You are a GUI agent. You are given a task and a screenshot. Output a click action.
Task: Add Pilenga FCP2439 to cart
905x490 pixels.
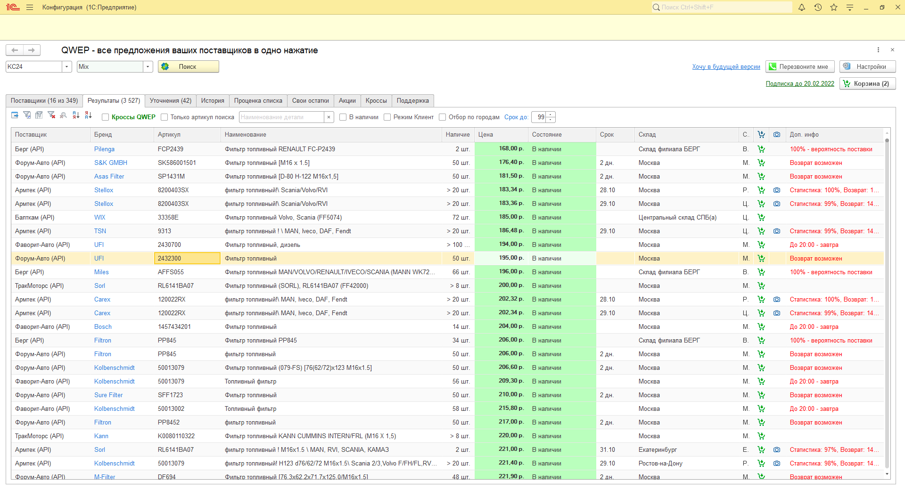(x=761, y=149)
